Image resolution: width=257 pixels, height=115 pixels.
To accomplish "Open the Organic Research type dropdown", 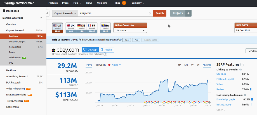I will coord(65,13).
